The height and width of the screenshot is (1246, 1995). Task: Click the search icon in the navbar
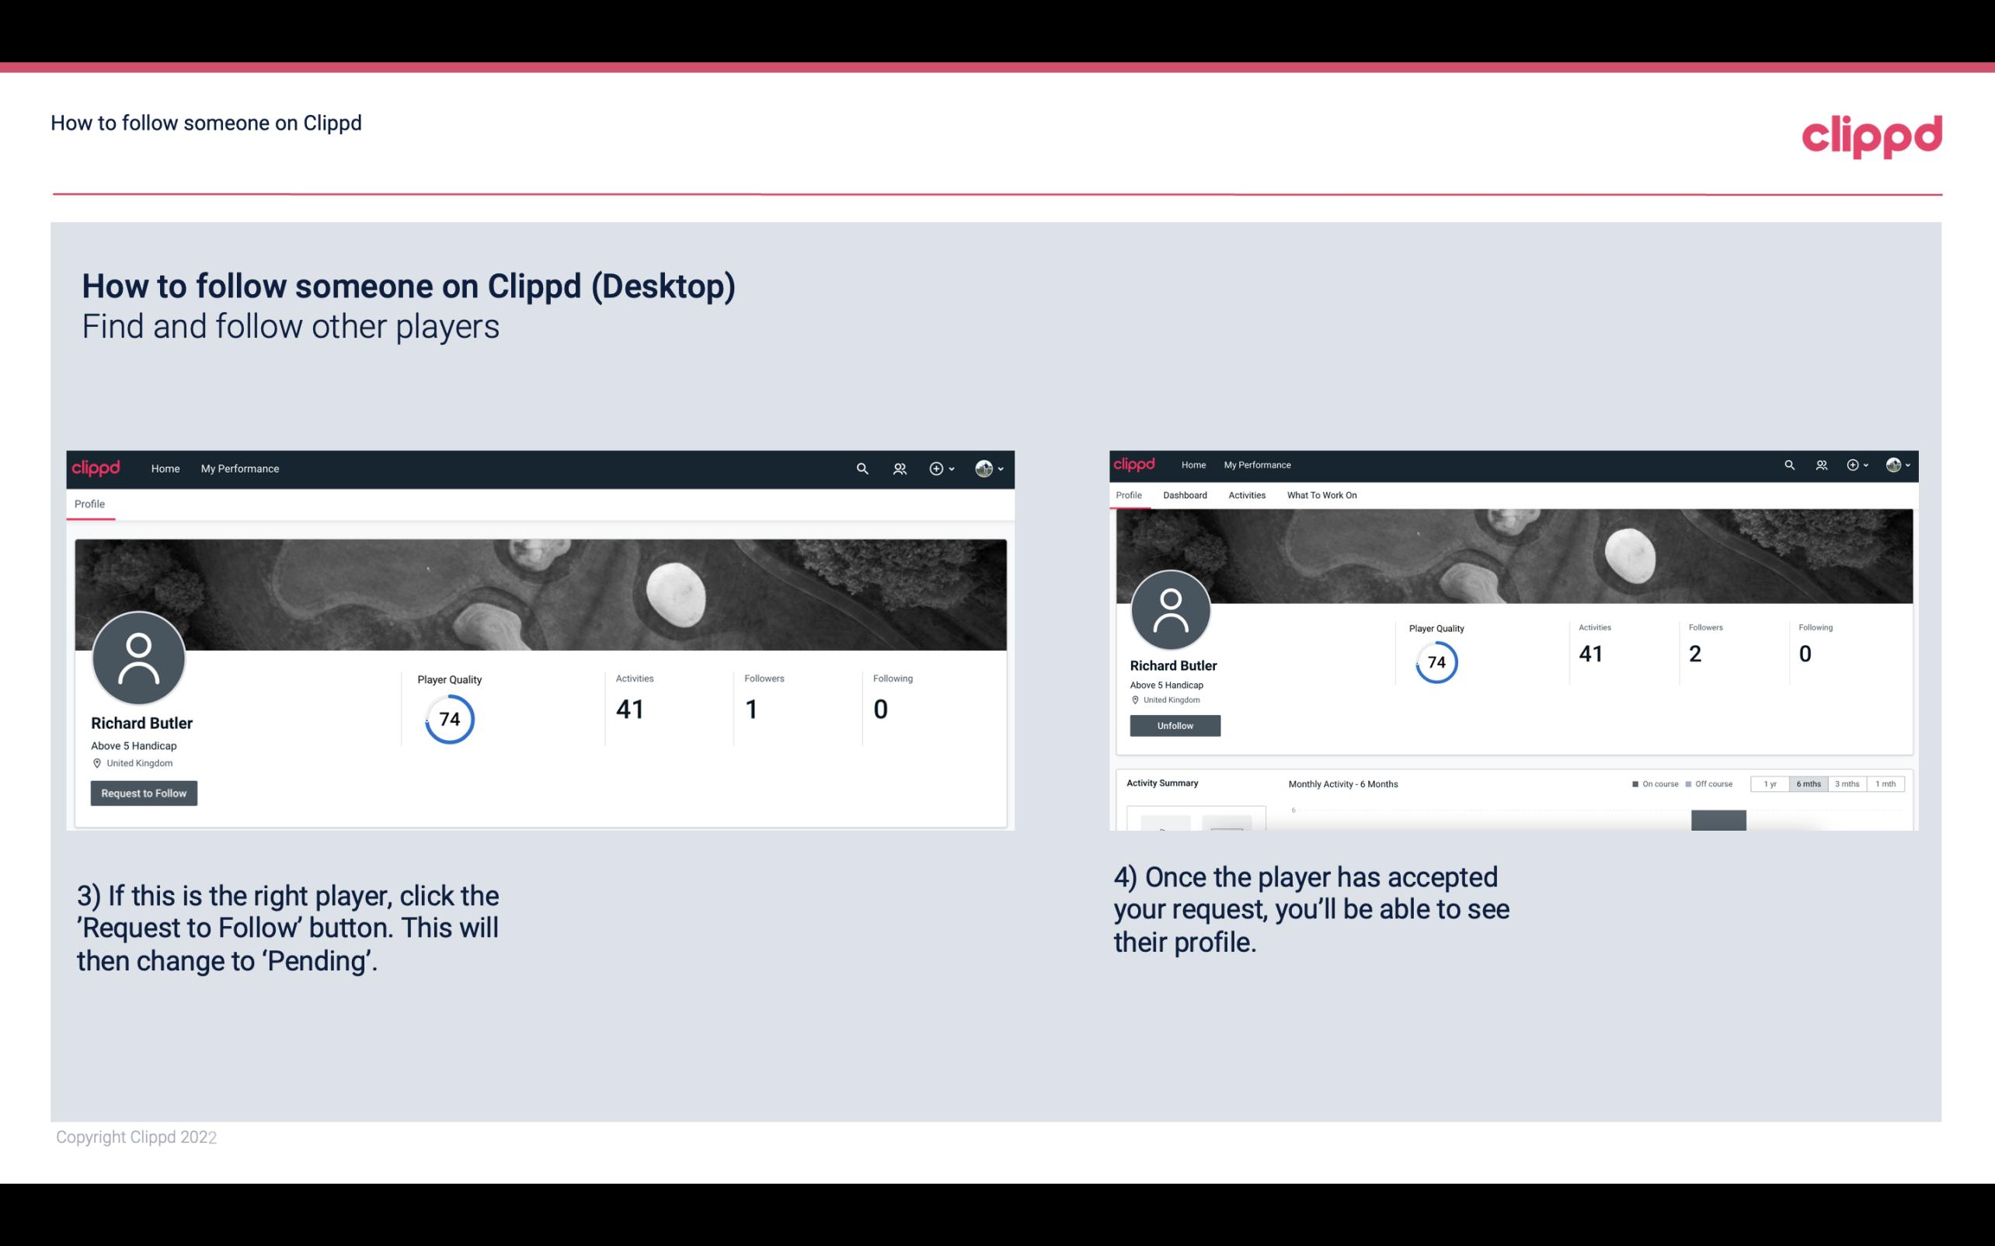[860, 468]
